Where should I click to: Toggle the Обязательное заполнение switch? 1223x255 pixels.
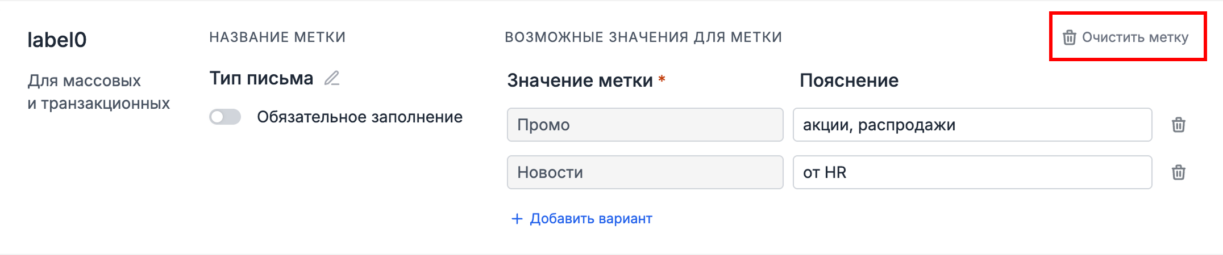click(225, 117)
